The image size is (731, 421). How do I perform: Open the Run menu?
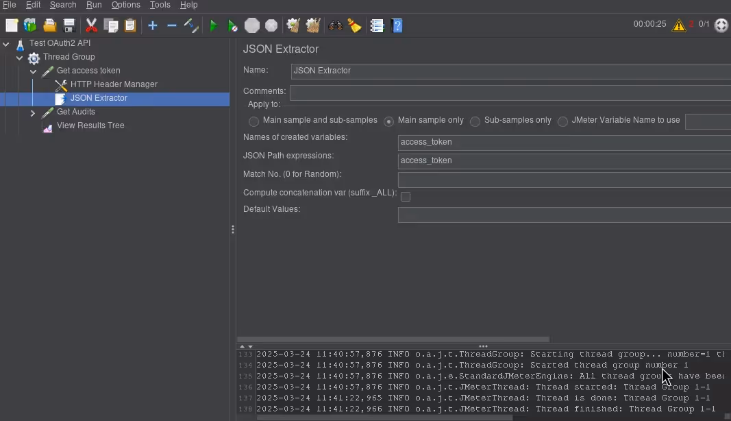94,5
